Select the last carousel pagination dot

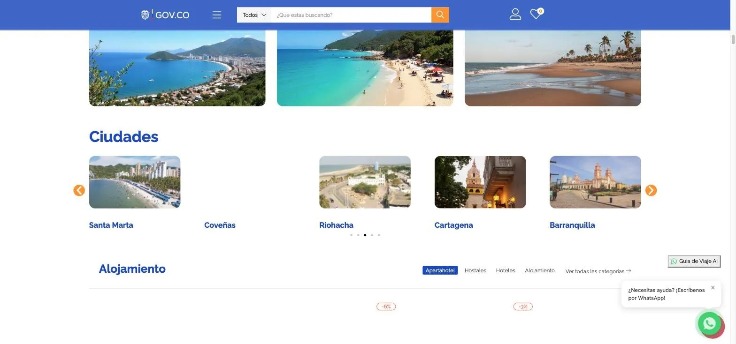coord(379,235)
